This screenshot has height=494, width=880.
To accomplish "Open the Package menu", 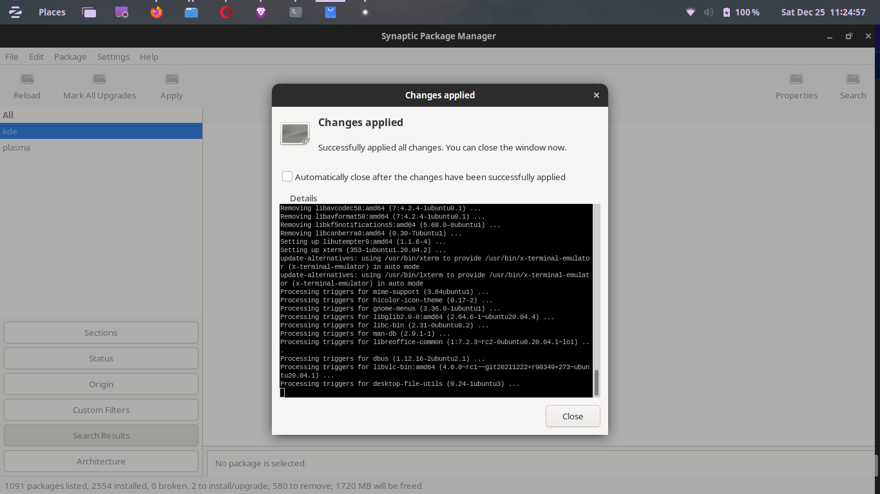I will 70,57.
